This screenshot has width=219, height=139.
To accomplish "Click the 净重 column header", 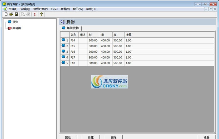I will (128, 35).
